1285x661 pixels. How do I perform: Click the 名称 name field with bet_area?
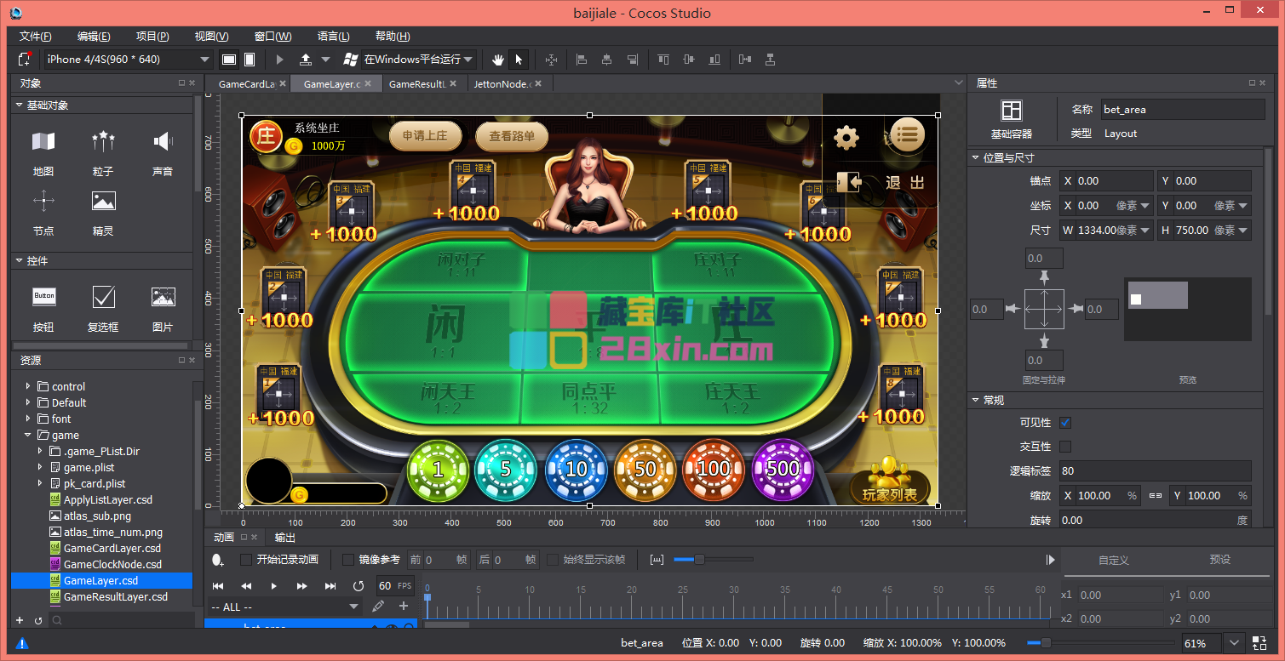pos(1182,110)
